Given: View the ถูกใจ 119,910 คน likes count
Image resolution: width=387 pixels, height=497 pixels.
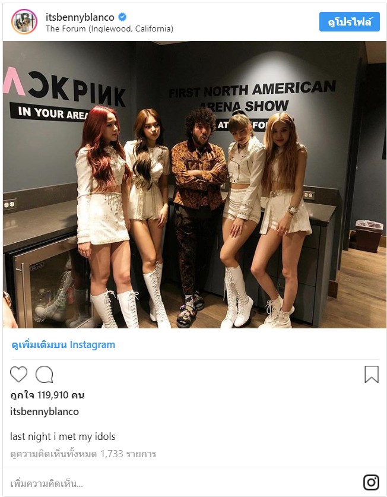Looking at the screenshot, I should (x=47, y=395).
